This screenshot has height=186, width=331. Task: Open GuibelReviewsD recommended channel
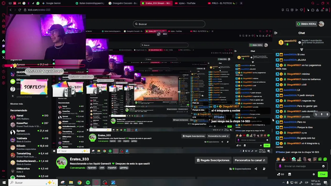tap(29, 162)
